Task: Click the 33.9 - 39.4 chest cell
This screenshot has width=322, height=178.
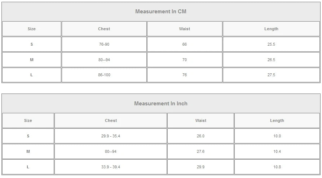Action: click(x=111, y=167)
